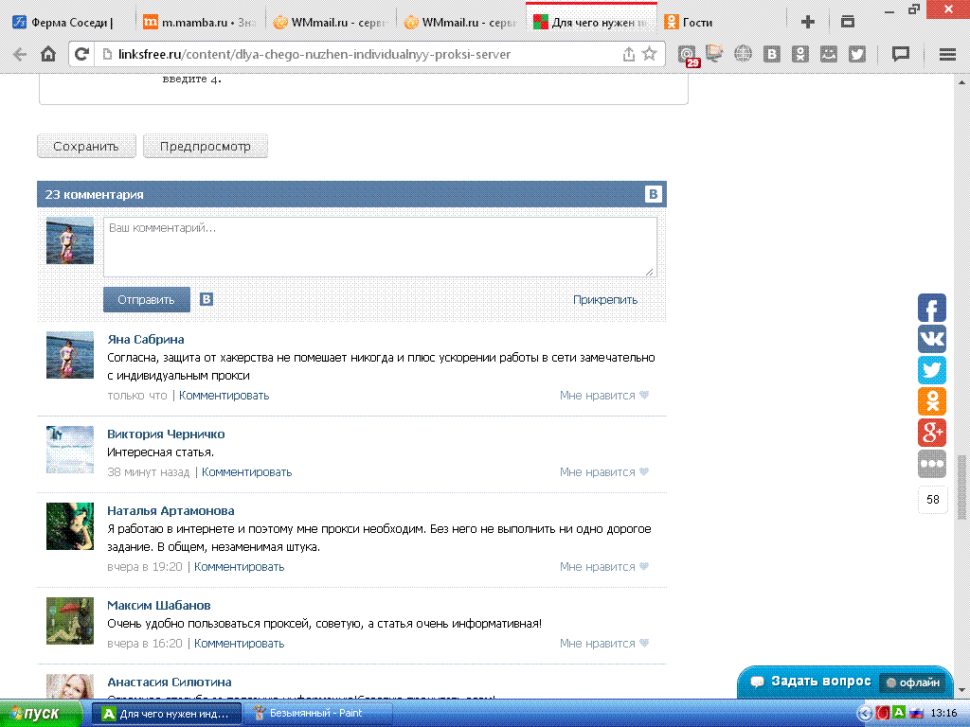The image size is (970, 727).
Task: Click the share icon in address bar
Action: tap(629, 54)
